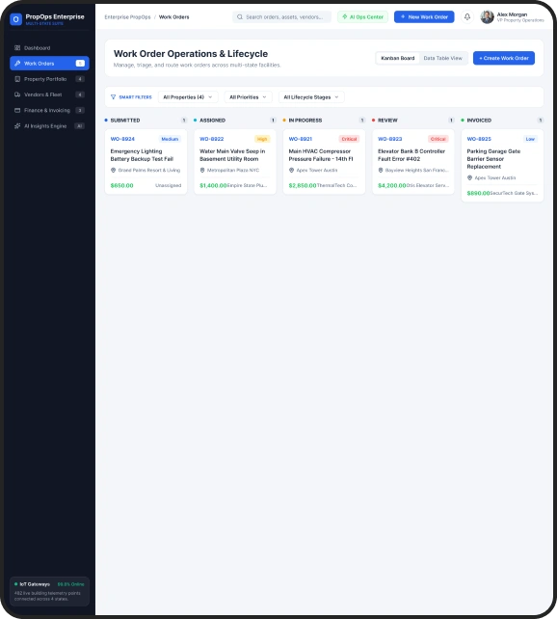Click the Dashboard grid icon
Image resolution: width=557 pixels, height=619 pixels.
(17, 48)
